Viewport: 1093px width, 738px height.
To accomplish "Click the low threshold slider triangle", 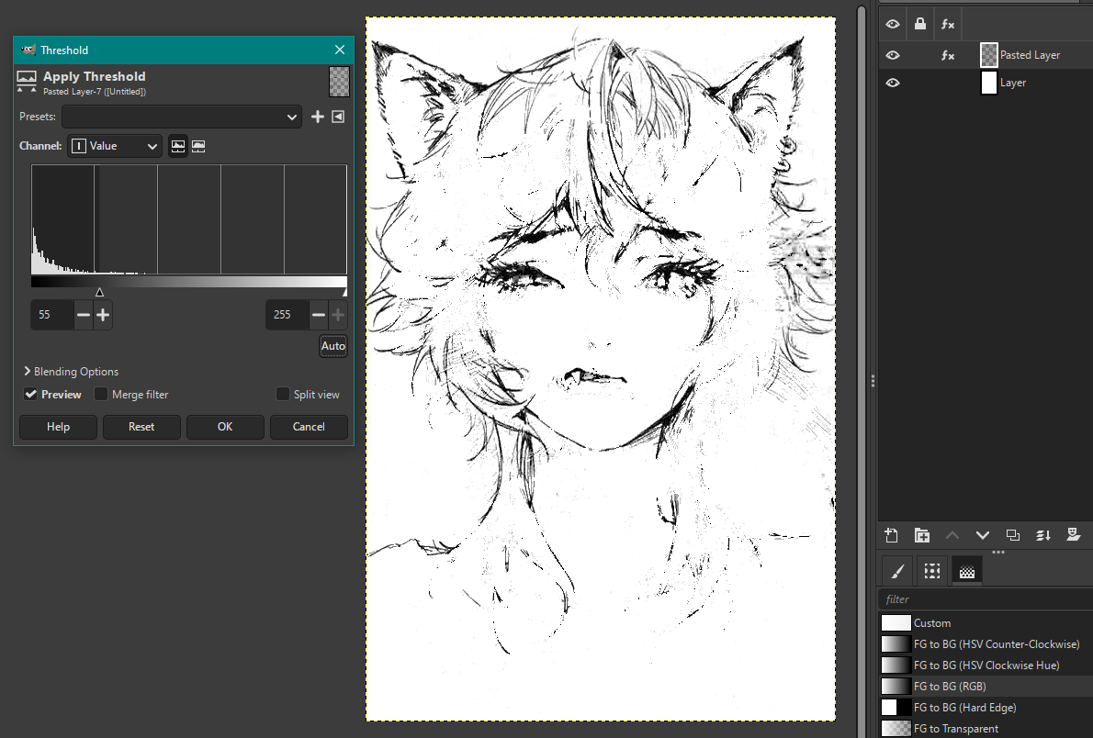I will click(99, 293).
